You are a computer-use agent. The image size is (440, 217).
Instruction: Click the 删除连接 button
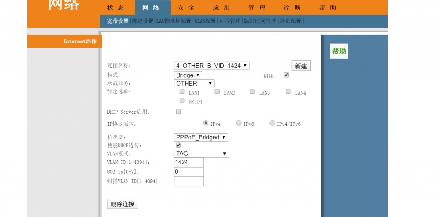click(x=122, y=204)
